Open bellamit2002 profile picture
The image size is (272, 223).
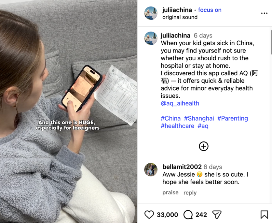point(151,170)
